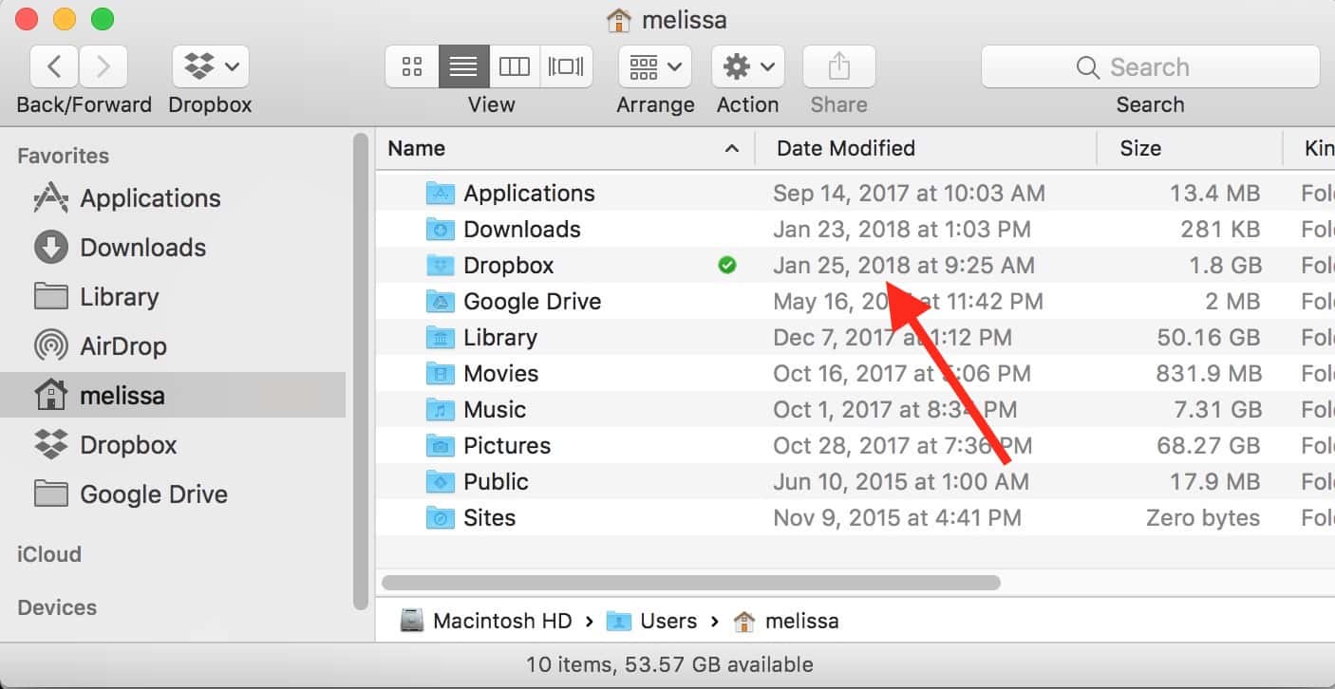The width and height of the screenshot is (1335, 689).
Task: Sort by the Date Modified column header
Action: click(x=845, y=148)
